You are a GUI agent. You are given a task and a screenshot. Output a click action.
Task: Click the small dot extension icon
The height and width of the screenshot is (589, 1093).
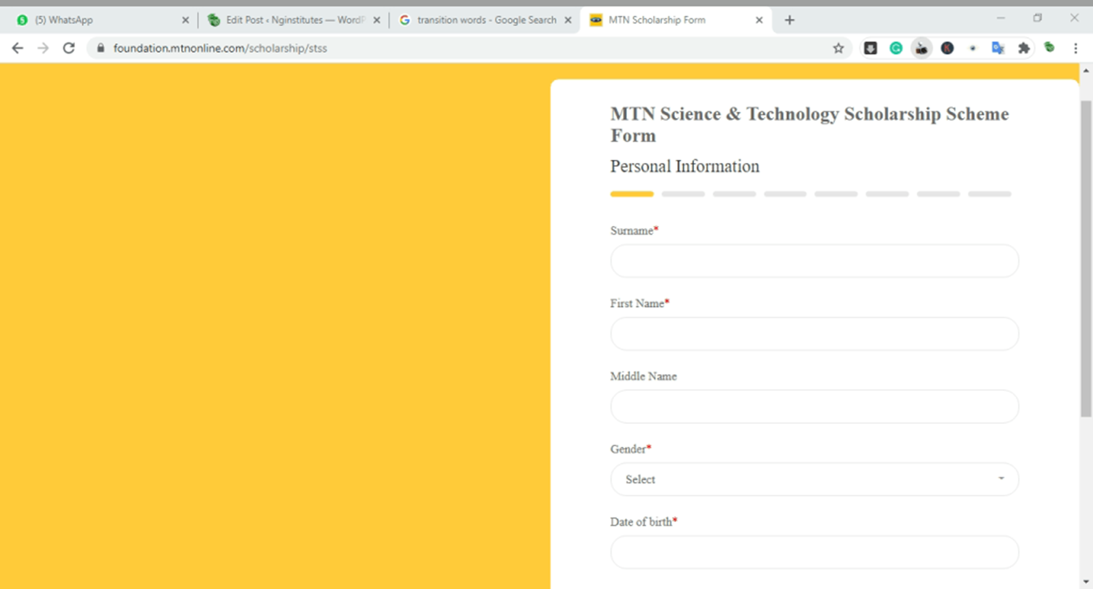tap(973, 48)
